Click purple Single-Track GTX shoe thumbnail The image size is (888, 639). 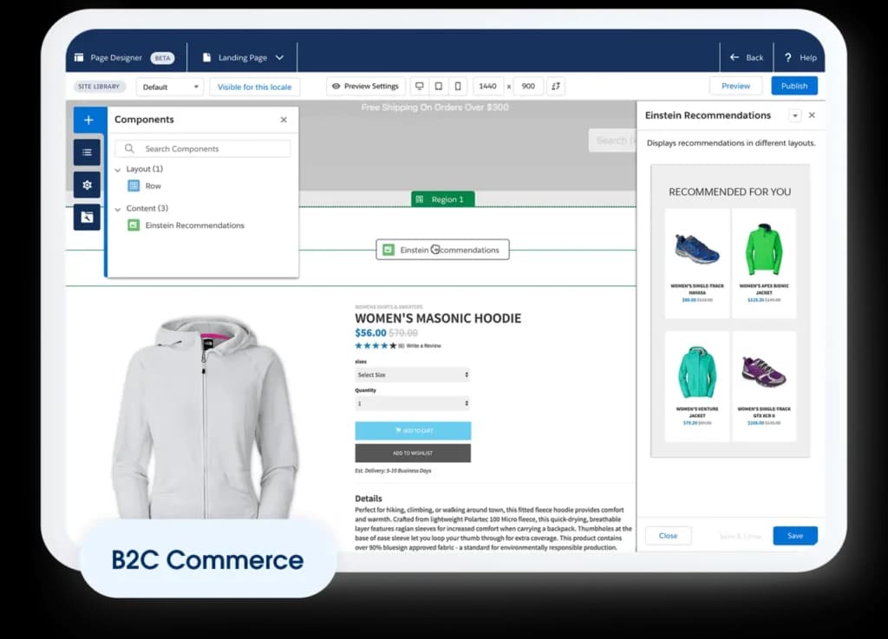(763, 371)
